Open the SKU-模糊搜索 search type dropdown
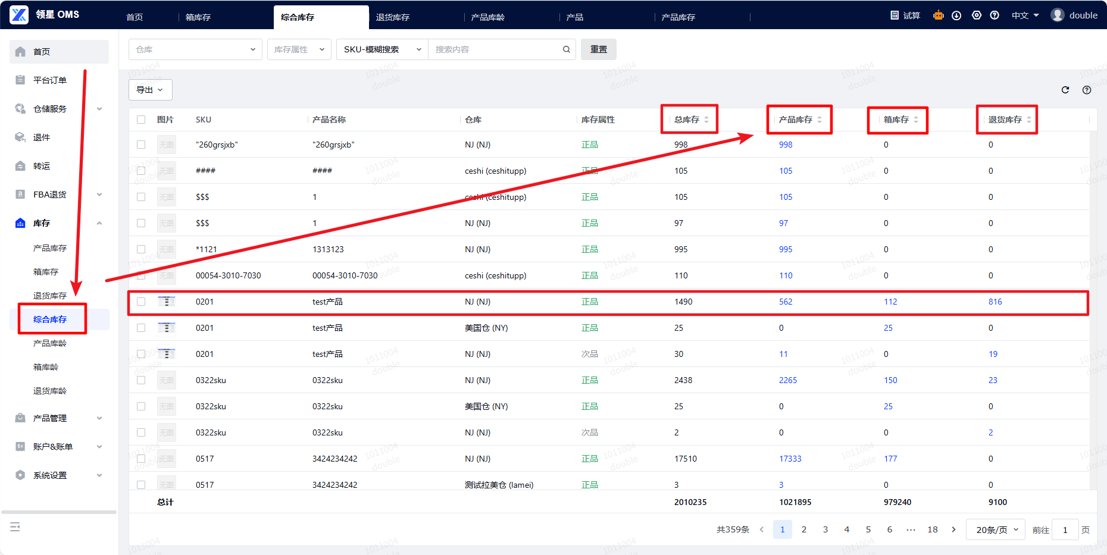This screenshot has width=1107, height=555. tap(383, 49)
